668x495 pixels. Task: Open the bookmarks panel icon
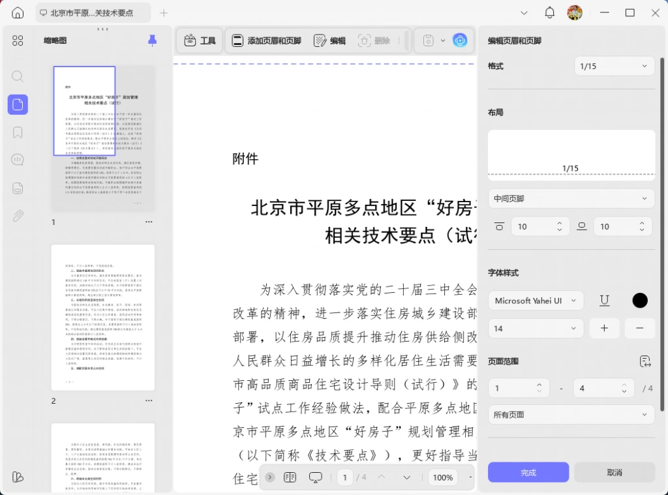click(18, 132)
